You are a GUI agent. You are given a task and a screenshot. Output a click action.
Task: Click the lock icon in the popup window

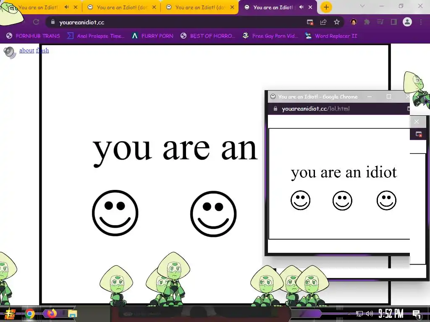pos(275,109)
